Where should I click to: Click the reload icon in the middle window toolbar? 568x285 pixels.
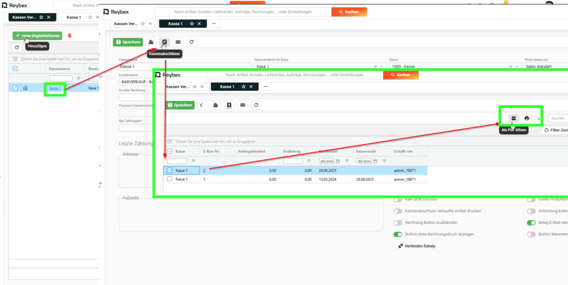[x=191, y=42]
